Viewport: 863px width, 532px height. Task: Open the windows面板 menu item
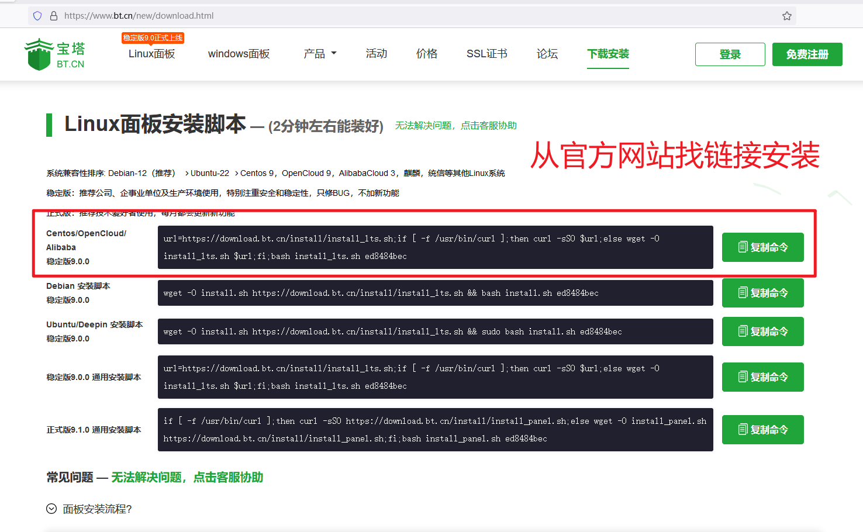(x=239, y=54)
